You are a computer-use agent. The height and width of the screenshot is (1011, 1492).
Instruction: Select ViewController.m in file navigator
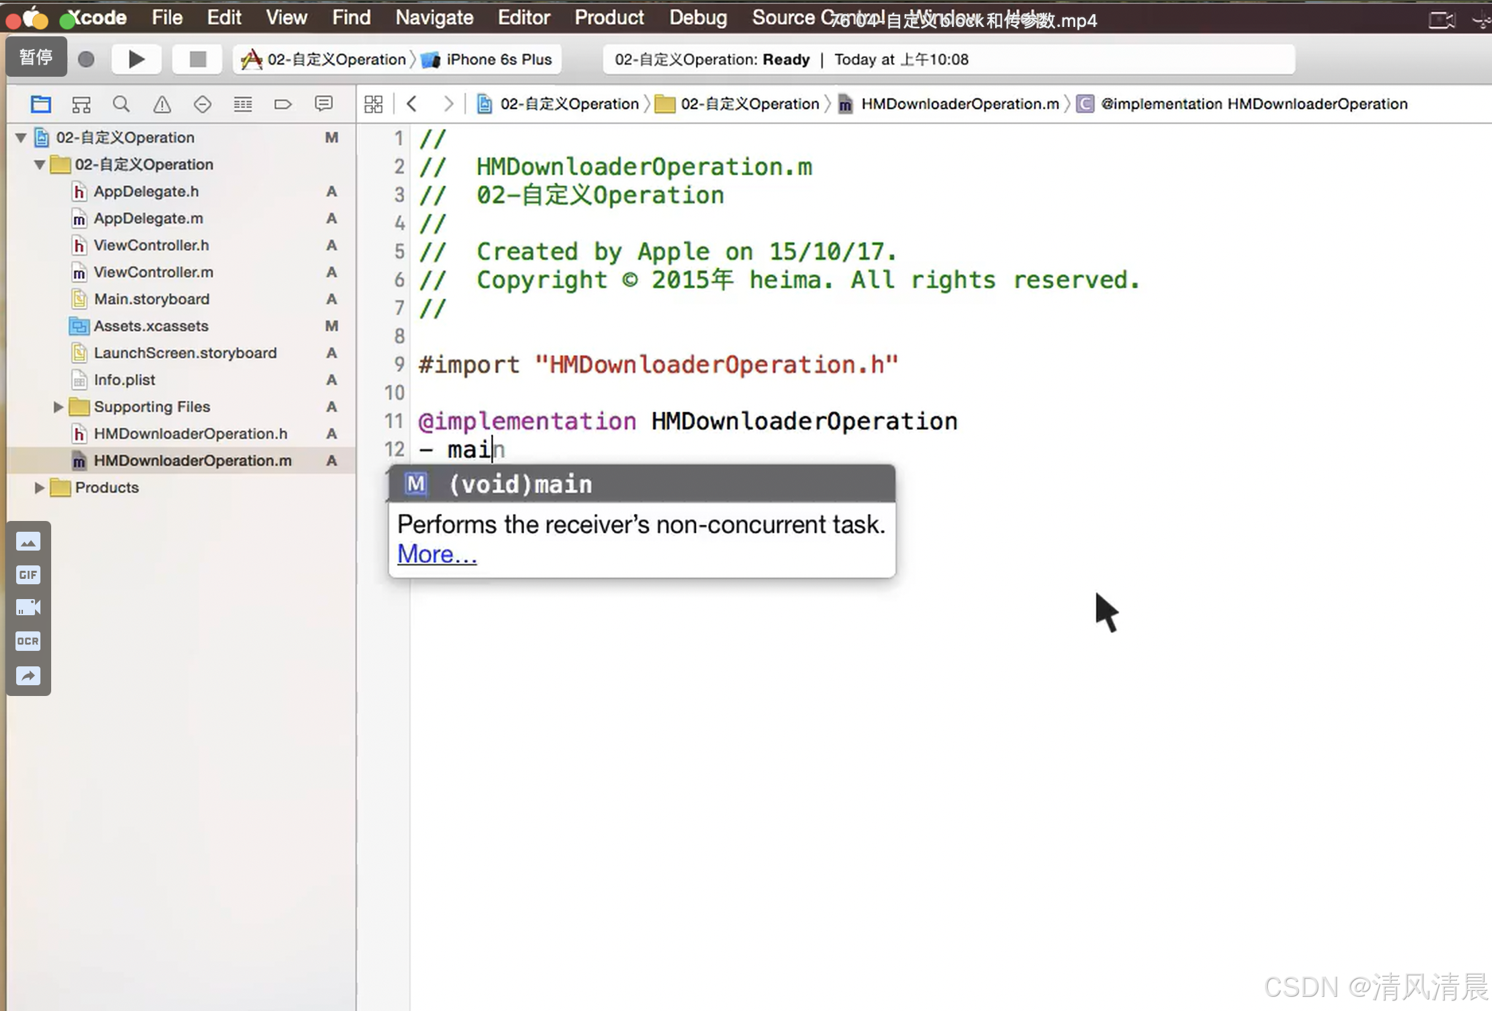154,273
